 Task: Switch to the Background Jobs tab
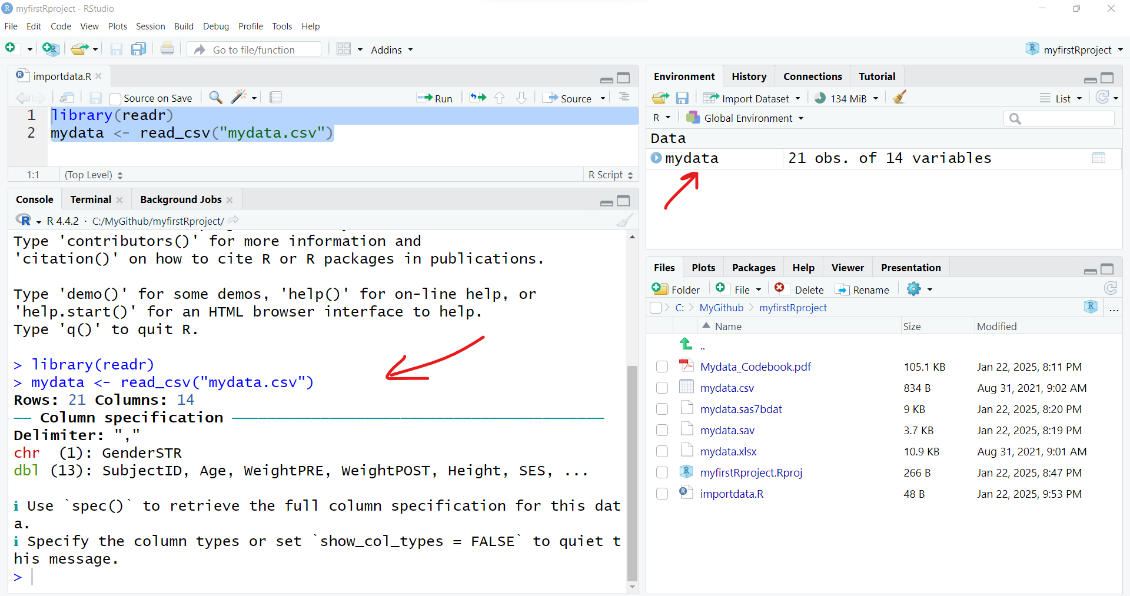point(181,199)
